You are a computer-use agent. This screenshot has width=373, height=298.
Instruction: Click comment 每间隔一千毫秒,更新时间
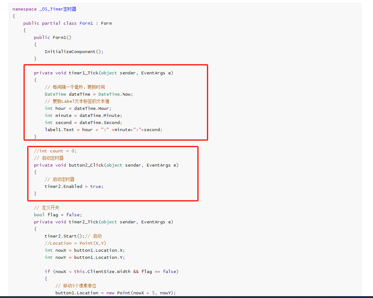pos(75,87)
